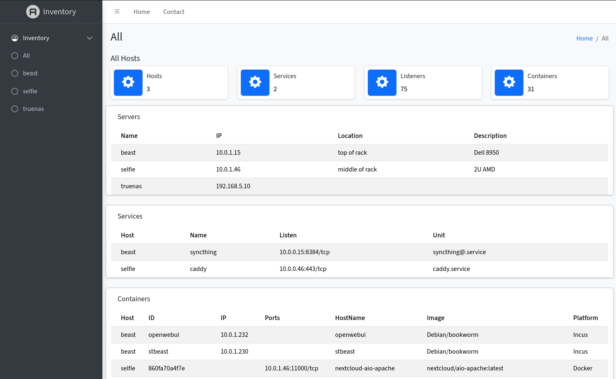Expand the Containers panel header
This screenshot has height=379, width=616.
click(x=134, y=299)
